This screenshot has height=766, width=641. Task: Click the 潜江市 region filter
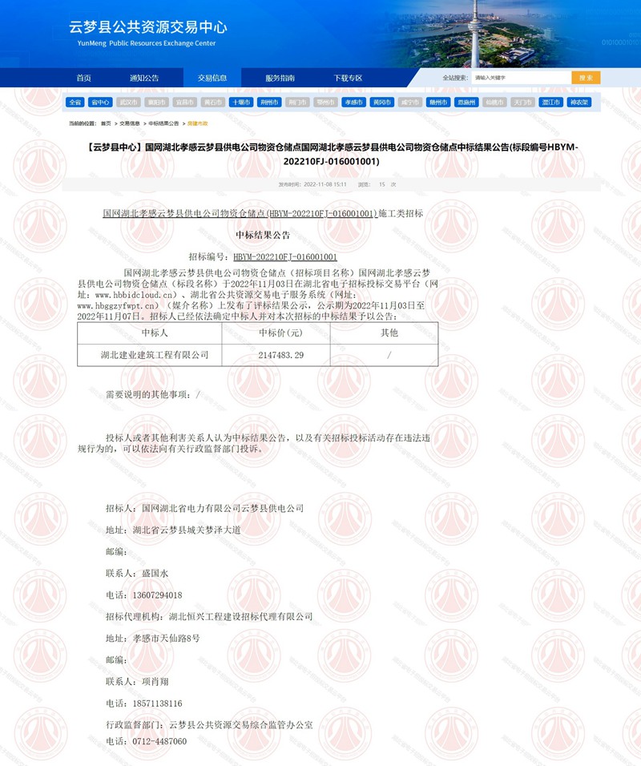pos(551,102)
